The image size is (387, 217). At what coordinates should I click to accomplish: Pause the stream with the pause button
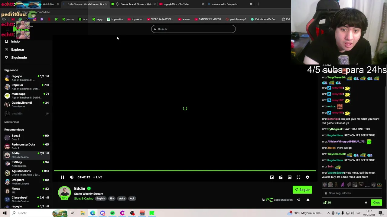click(63, 177)
